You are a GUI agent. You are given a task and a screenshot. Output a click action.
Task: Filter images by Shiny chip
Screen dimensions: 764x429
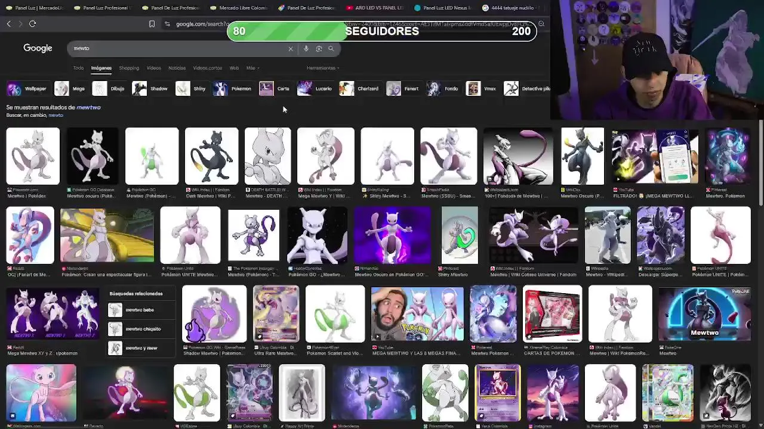[191, 89]
